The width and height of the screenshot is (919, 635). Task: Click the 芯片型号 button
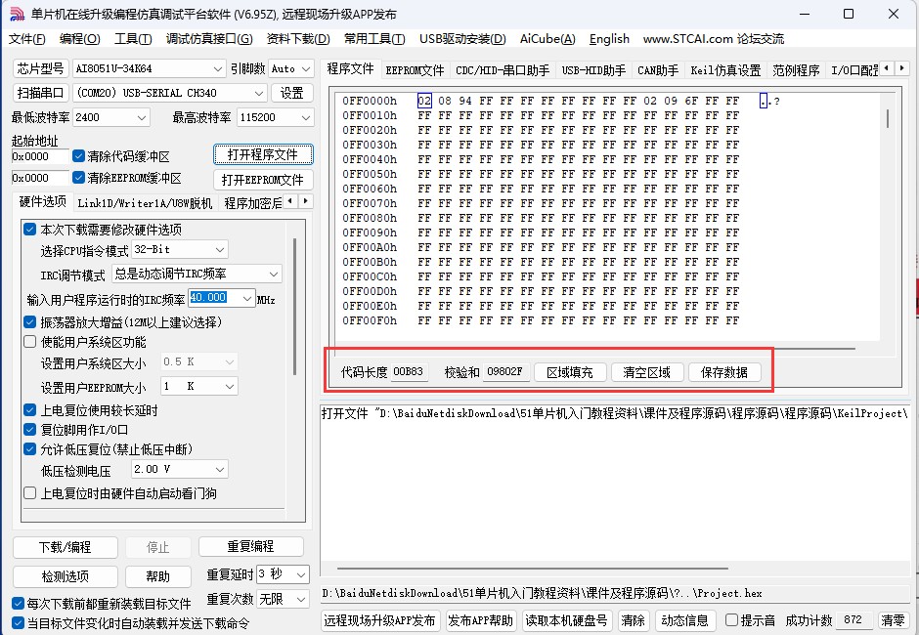(x=40, y=68)
